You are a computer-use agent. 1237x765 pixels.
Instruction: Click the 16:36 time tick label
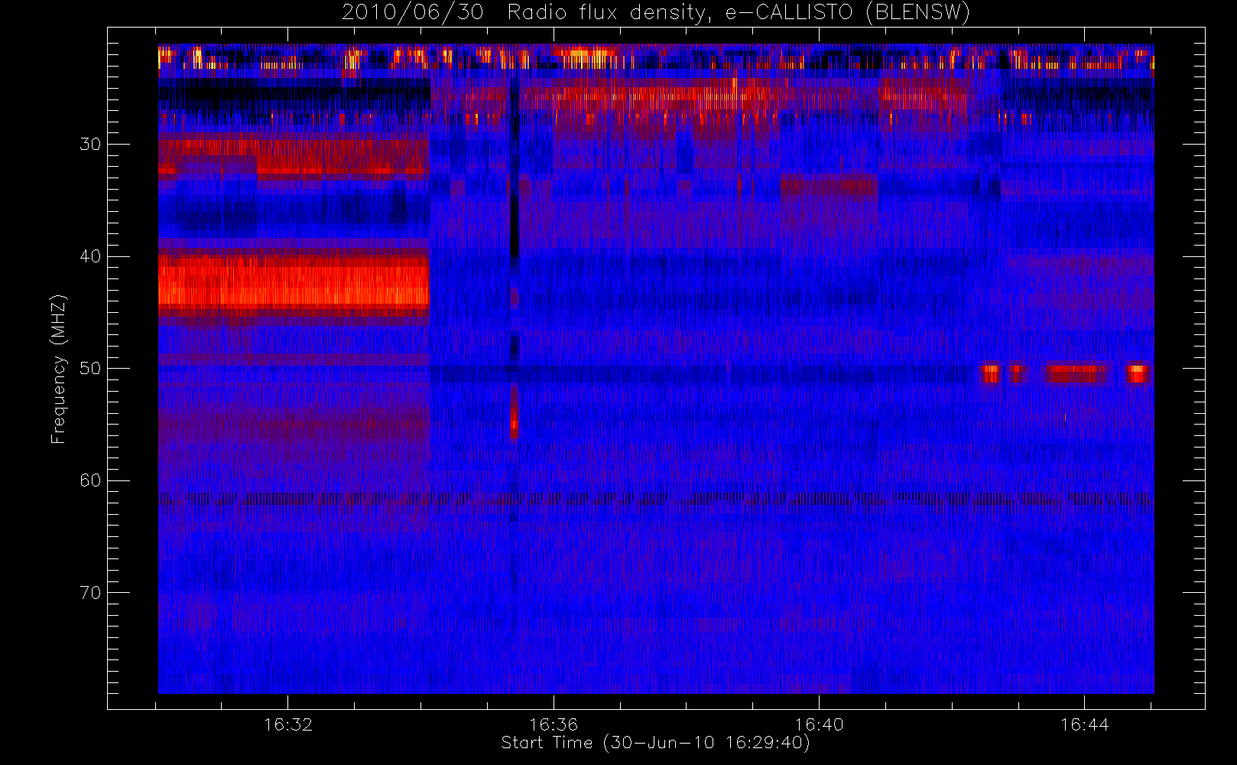(x=554, y=724)
